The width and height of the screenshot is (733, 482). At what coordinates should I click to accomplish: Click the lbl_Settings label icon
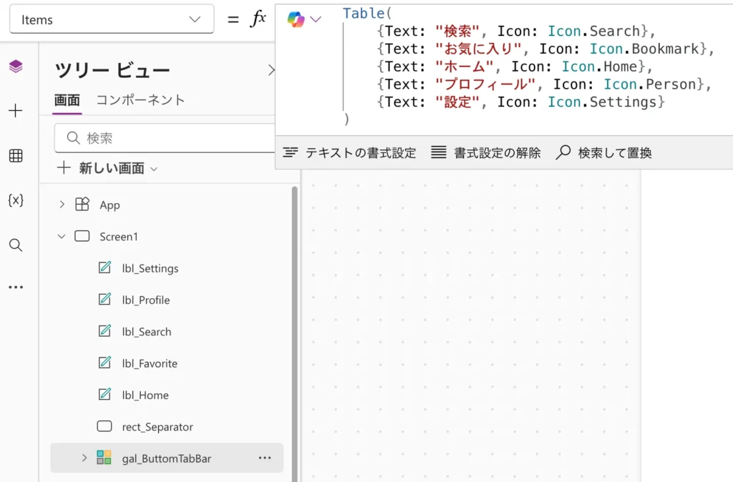coord(105,267)
